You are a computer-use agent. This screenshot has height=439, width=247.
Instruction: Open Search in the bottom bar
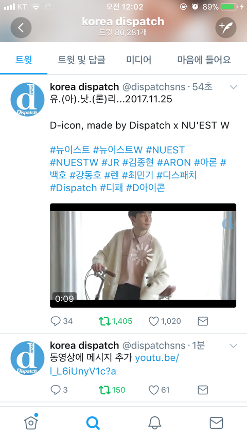pyautogui.click(x=93, y=423)
